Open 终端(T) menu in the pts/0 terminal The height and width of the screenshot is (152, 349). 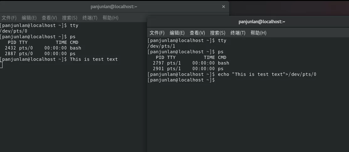[x=90, y=18]
